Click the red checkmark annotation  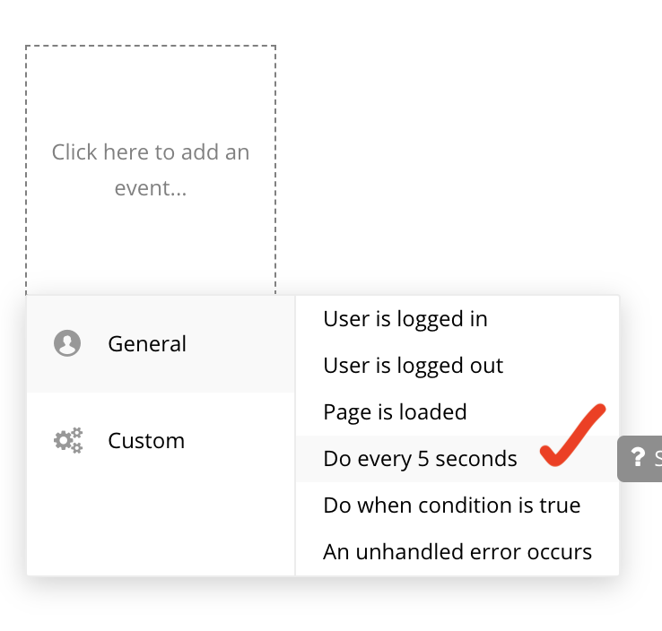coord(572,436)
